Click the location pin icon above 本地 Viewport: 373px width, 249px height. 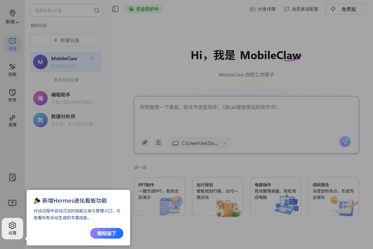click(12, 13)
